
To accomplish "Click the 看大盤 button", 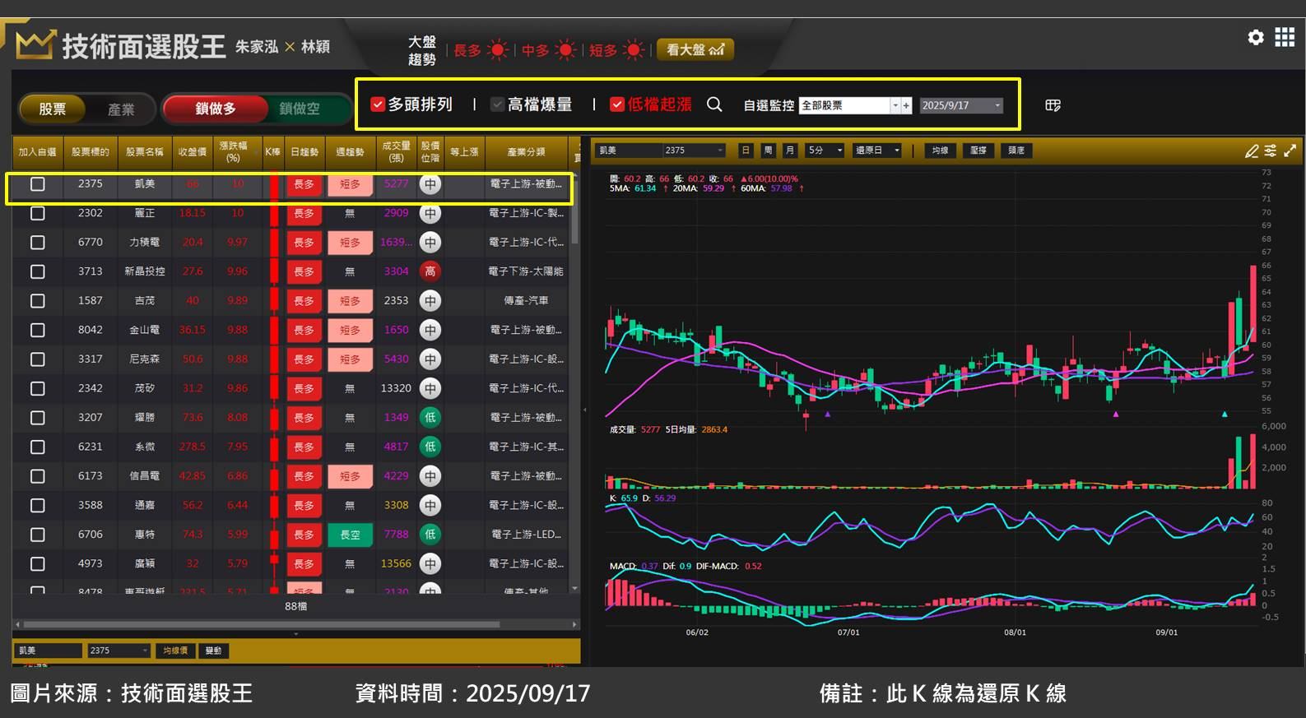I will [695, 49].
